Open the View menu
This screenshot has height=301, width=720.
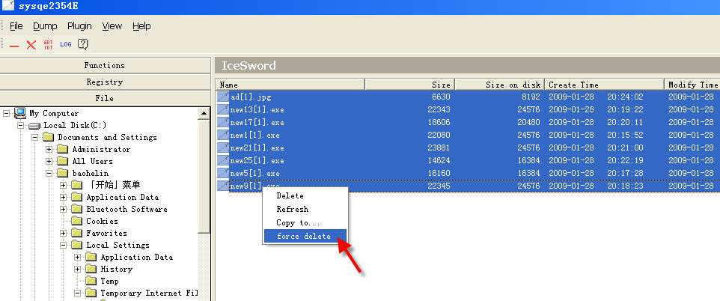112,26
